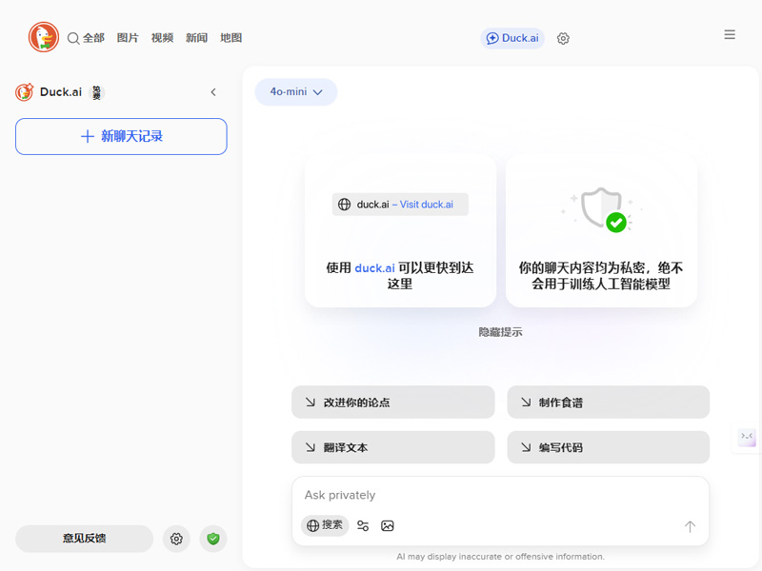Open the 4o-mini model dropdown
Viewport: 762px width, 571px height.
tap(296, 92)
